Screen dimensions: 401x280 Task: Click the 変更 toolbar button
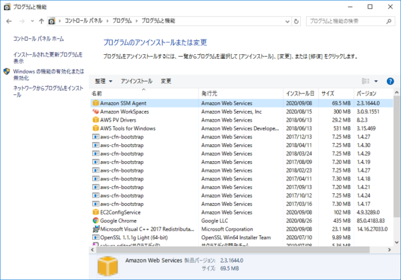[166, 81]
